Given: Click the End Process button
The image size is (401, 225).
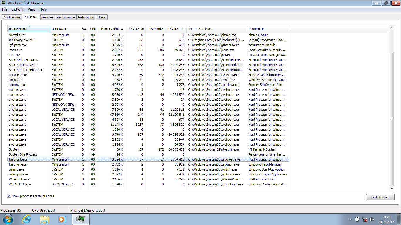Looking at the screenshot, I should tap(380, 197).
